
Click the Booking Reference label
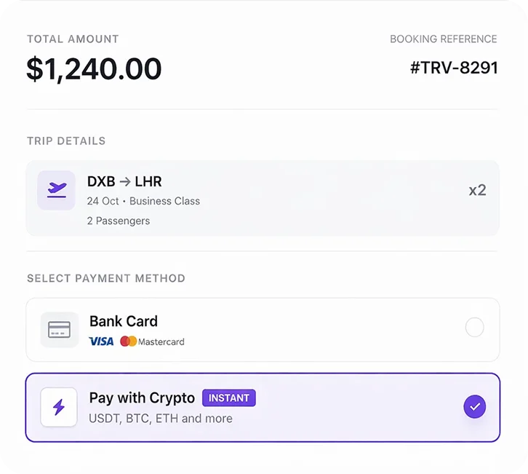[443, 39]
